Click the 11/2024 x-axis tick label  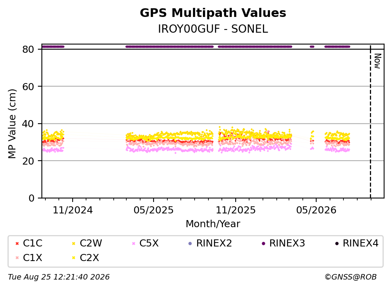(x=73, y=210)
